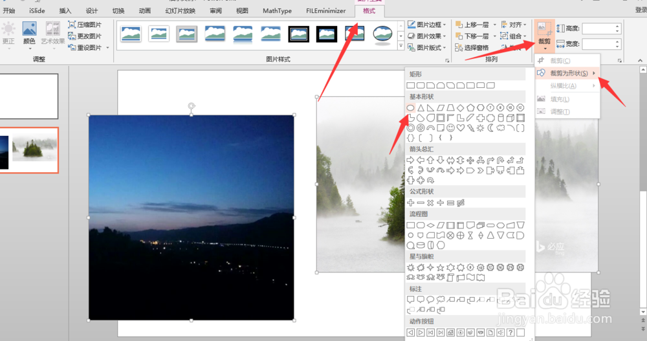Click 更改图片 change picture

click(x=85, y=36)
